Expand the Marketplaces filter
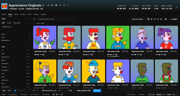This screenshot has width=180, height=96. click(x=16, y=40)
